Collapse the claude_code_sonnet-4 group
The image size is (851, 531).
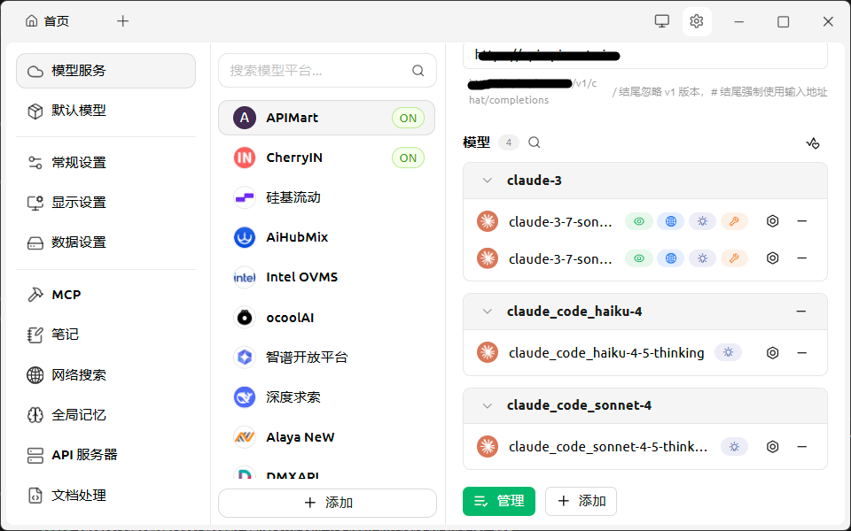[x=487, y=405]
